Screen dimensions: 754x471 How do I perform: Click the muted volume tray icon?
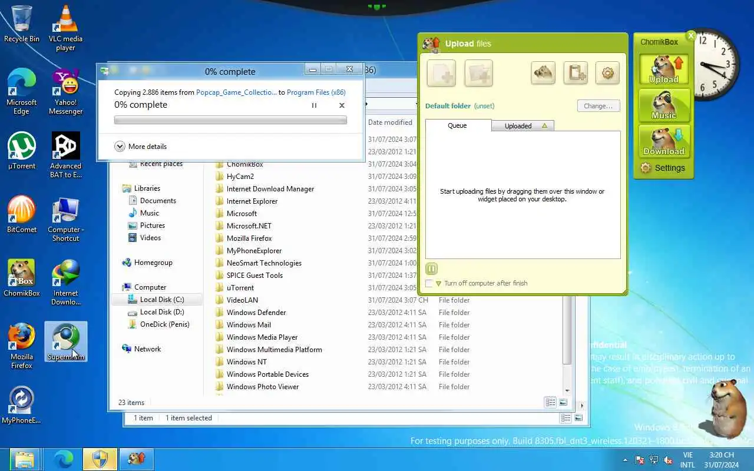[x=668, y=460]
